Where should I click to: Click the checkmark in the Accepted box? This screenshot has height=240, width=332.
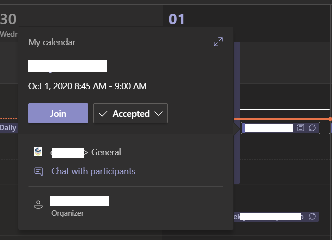click(103, 114)
